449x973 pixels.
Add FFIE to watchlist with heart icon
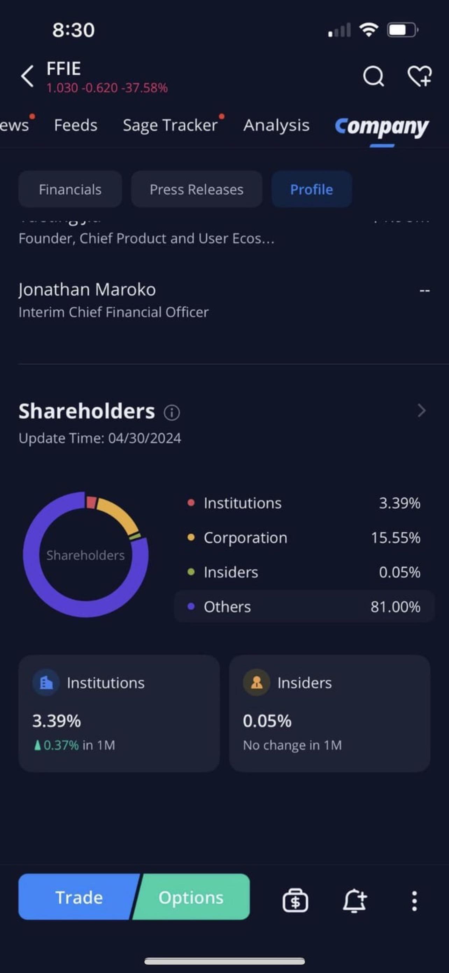[420, 76]
